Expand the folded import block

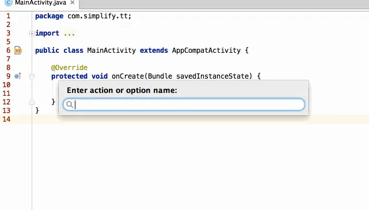coord(32,33)
